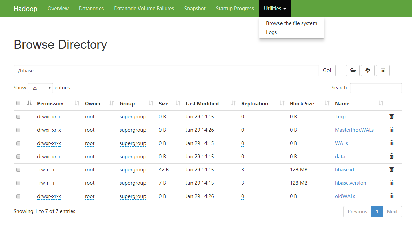This screenshot has height=229, width=412.
Task: Click the sort icon beside the header checkbox
Action: coord(29,103)
